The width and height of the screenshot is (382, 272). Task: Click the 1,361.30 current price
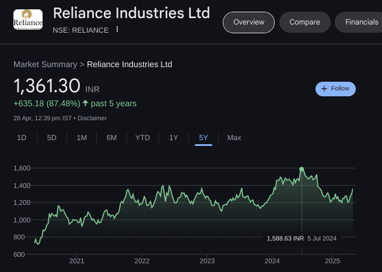click(x=47, y=86)
